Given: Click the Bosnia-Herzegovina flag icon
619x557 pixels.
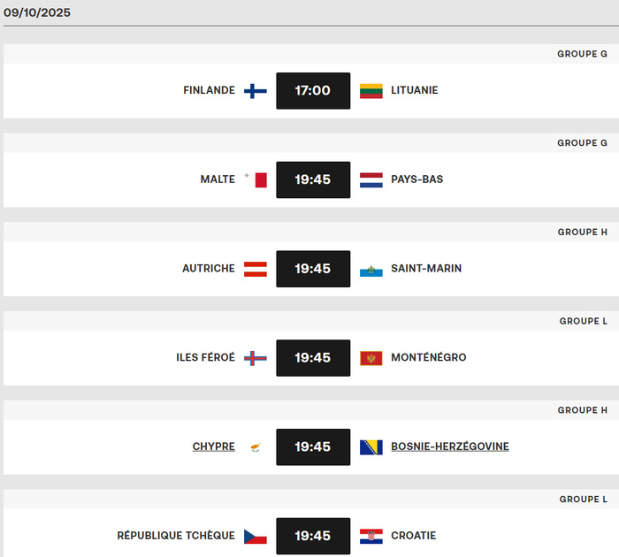Looking at the screenshot, I should point(371,447).
